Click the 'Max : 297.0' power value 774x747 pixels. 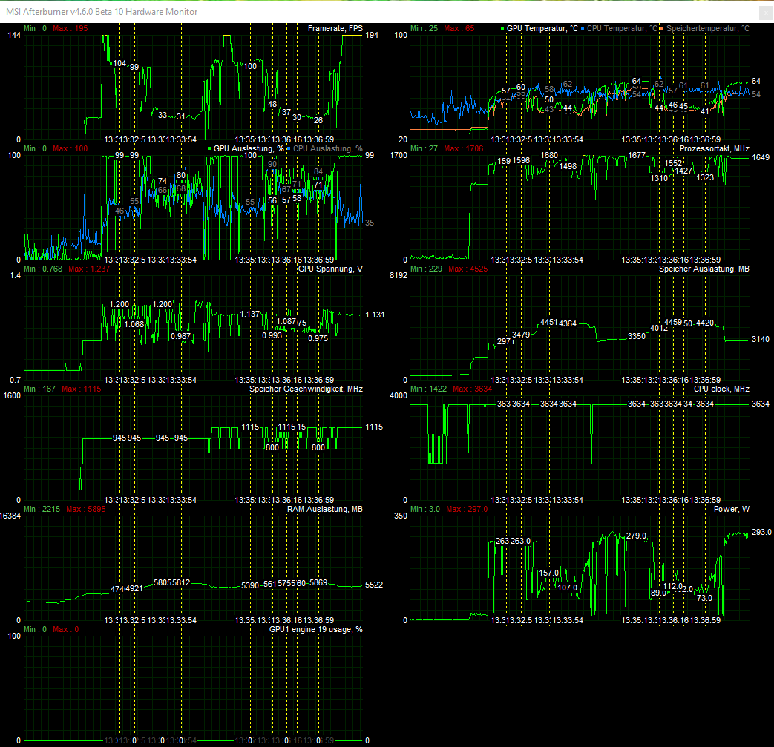click(x=467, y=509)
